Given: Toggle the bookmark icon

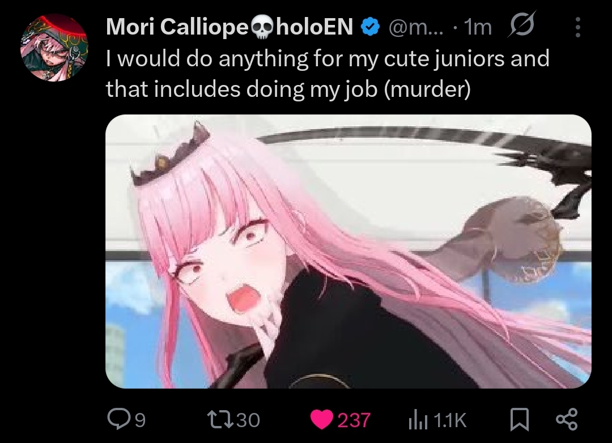Looking at the screenshot, I should (x=520, y=420).
